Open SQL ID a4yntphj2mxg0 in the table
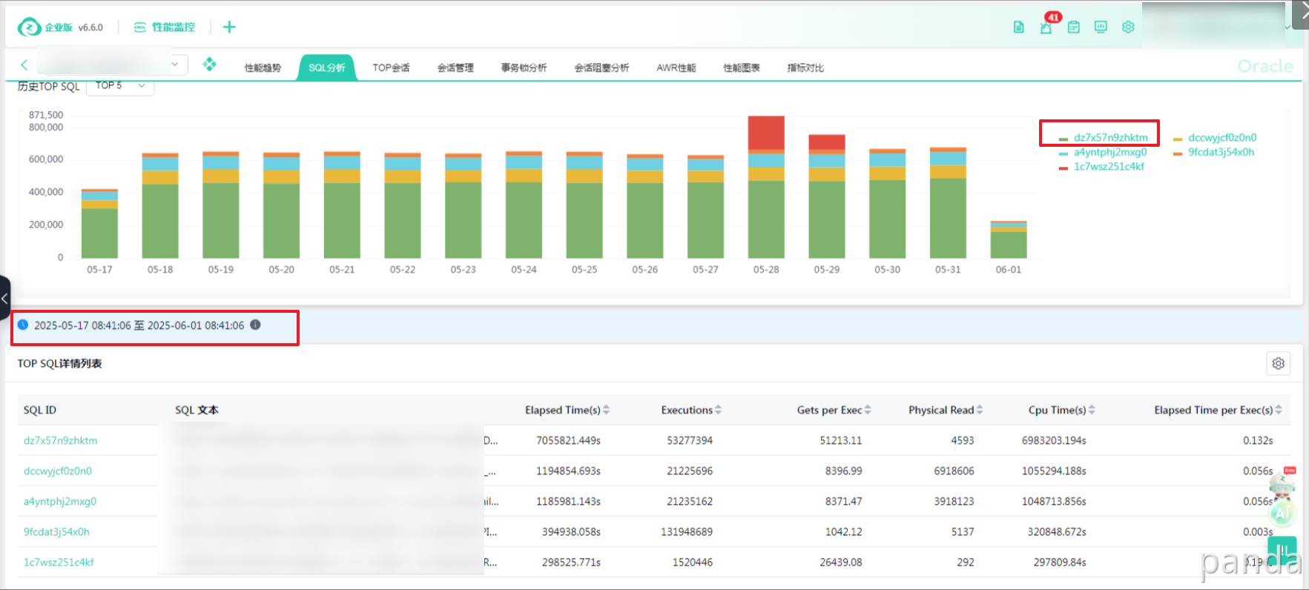This screenshot has height=590, width=1309. (x=60, y=501)
